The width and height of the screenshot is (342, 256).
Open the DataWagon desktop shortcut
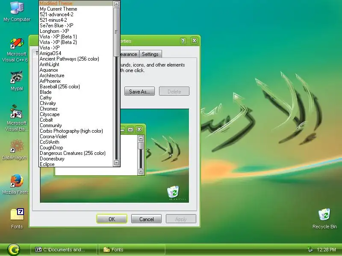pos(15,150)
